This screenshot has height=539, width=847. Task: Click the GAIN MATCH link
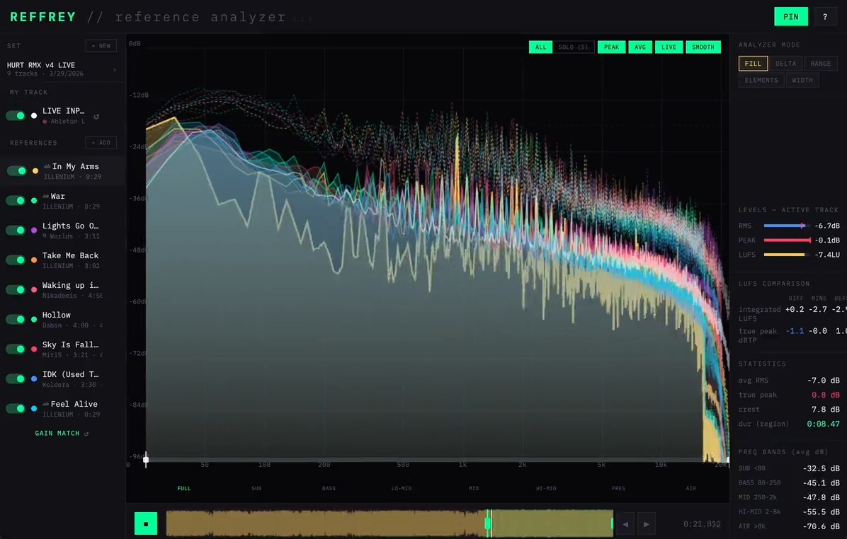point(57,433)
